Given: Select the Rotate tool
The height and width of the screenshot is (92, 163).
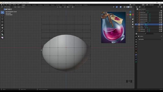Looking at the screenshot, I should point(2,22).
